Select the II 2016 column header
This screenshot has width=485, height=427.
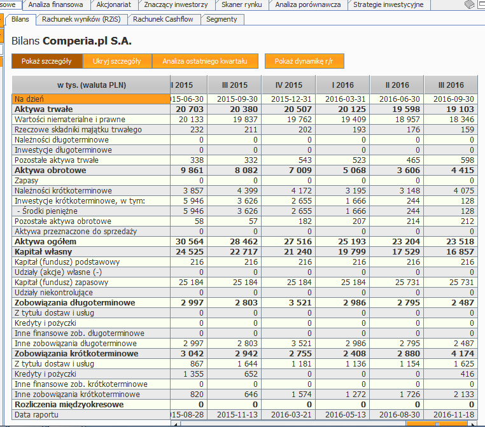click(397, 85)
